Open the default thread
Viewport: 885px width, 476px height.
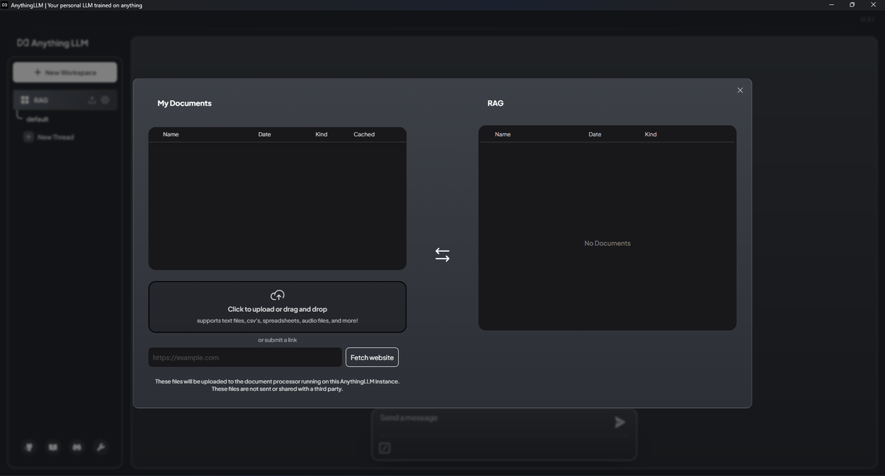tap(38, 119)
